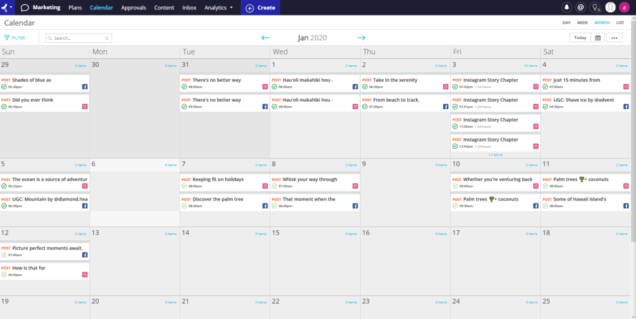Go to previous month with left arrow
Viewport: 636px width, 319px height.
[x=265, y=38]
